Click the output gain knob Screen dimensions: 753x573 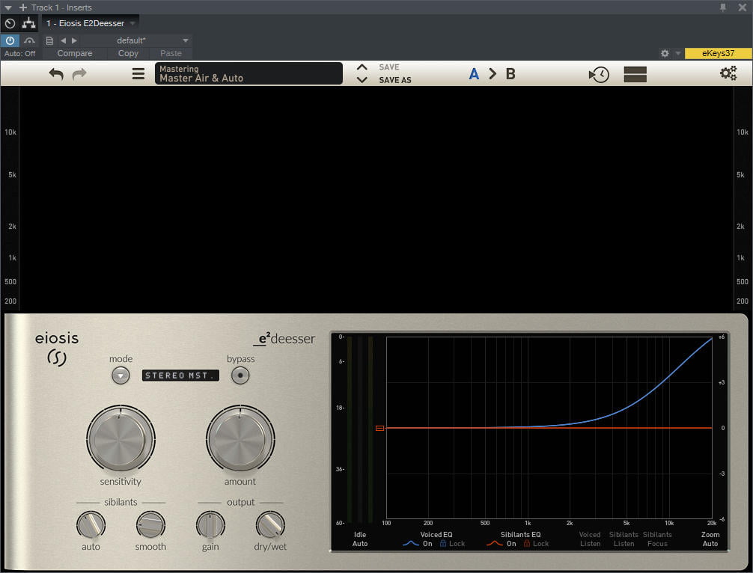pos(210,524)
